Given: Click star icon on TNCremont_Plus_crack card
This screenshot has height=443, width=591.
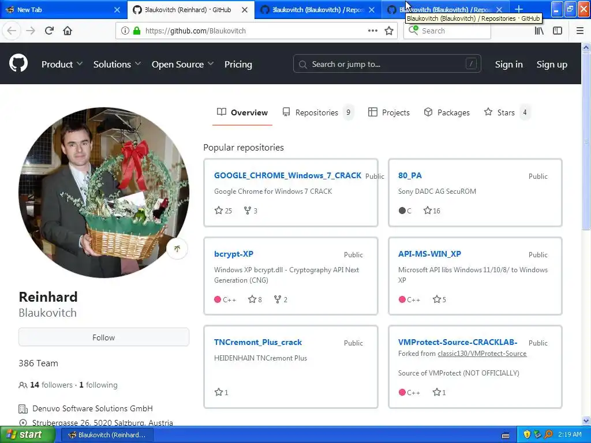Looking at the screenshot, I should coord(219,392).
